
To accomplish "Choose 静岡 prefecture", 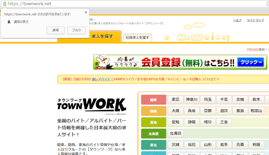I will (x=192, y=122).
